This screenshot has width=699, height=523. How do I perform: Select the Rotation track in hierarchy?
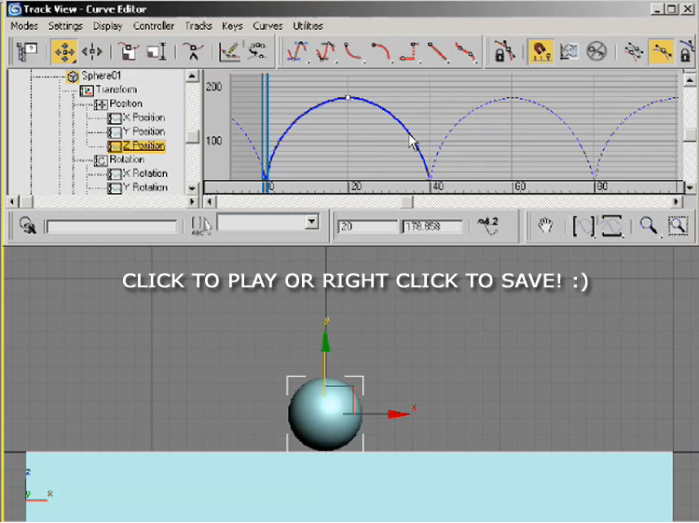126,159
